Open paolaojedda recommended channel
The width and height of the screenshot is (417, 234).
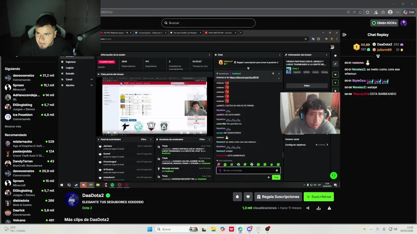29,153
